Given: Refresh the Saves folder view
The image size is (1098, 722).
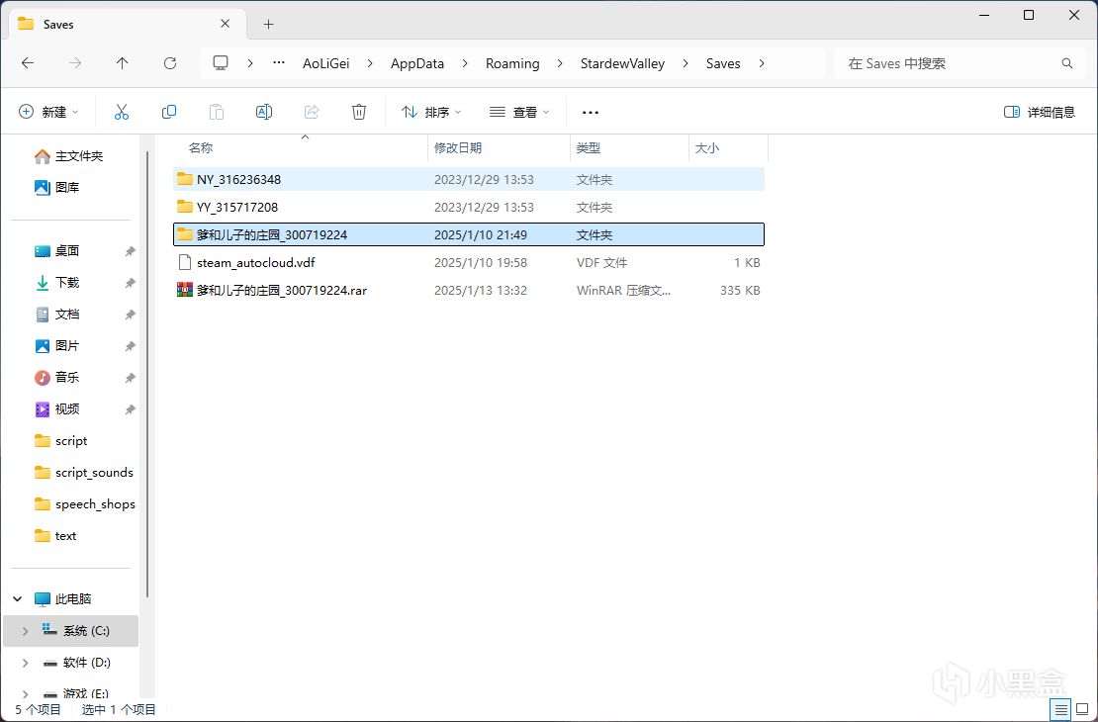Looking at the screenshot, I should click(170, 63).
